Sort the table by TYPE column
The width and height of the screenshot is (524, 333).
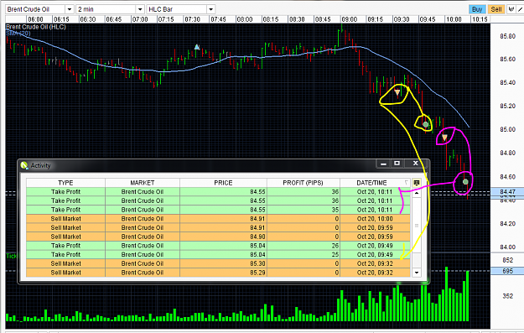[65, 183]
